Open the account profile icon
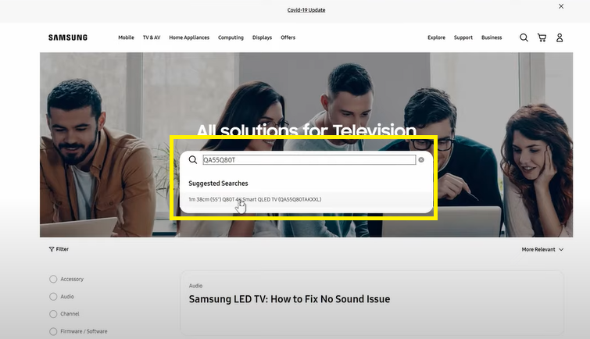This screenshot has height=339, width=590. (560, 37)
